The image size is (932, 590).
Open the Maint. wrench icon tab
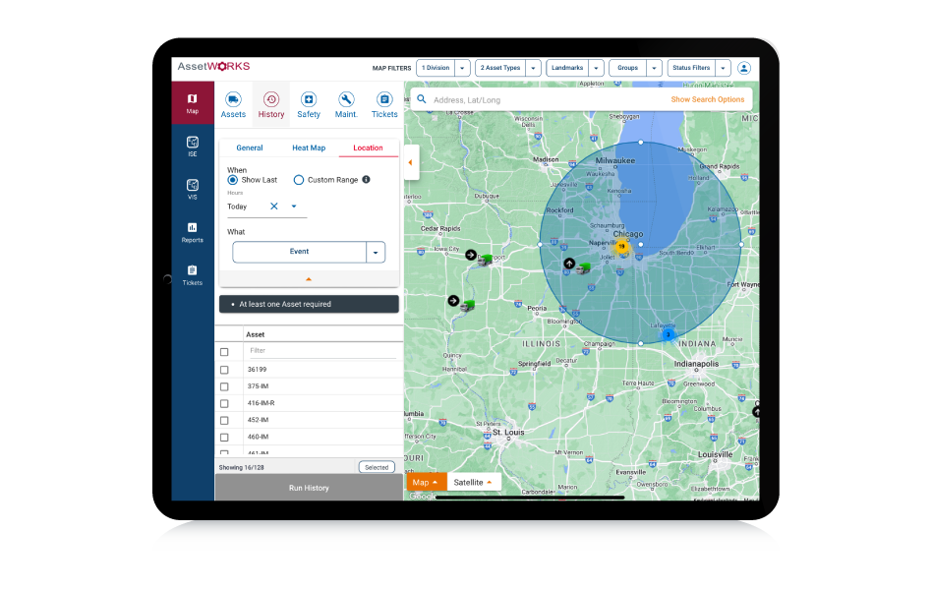[346, 104]
